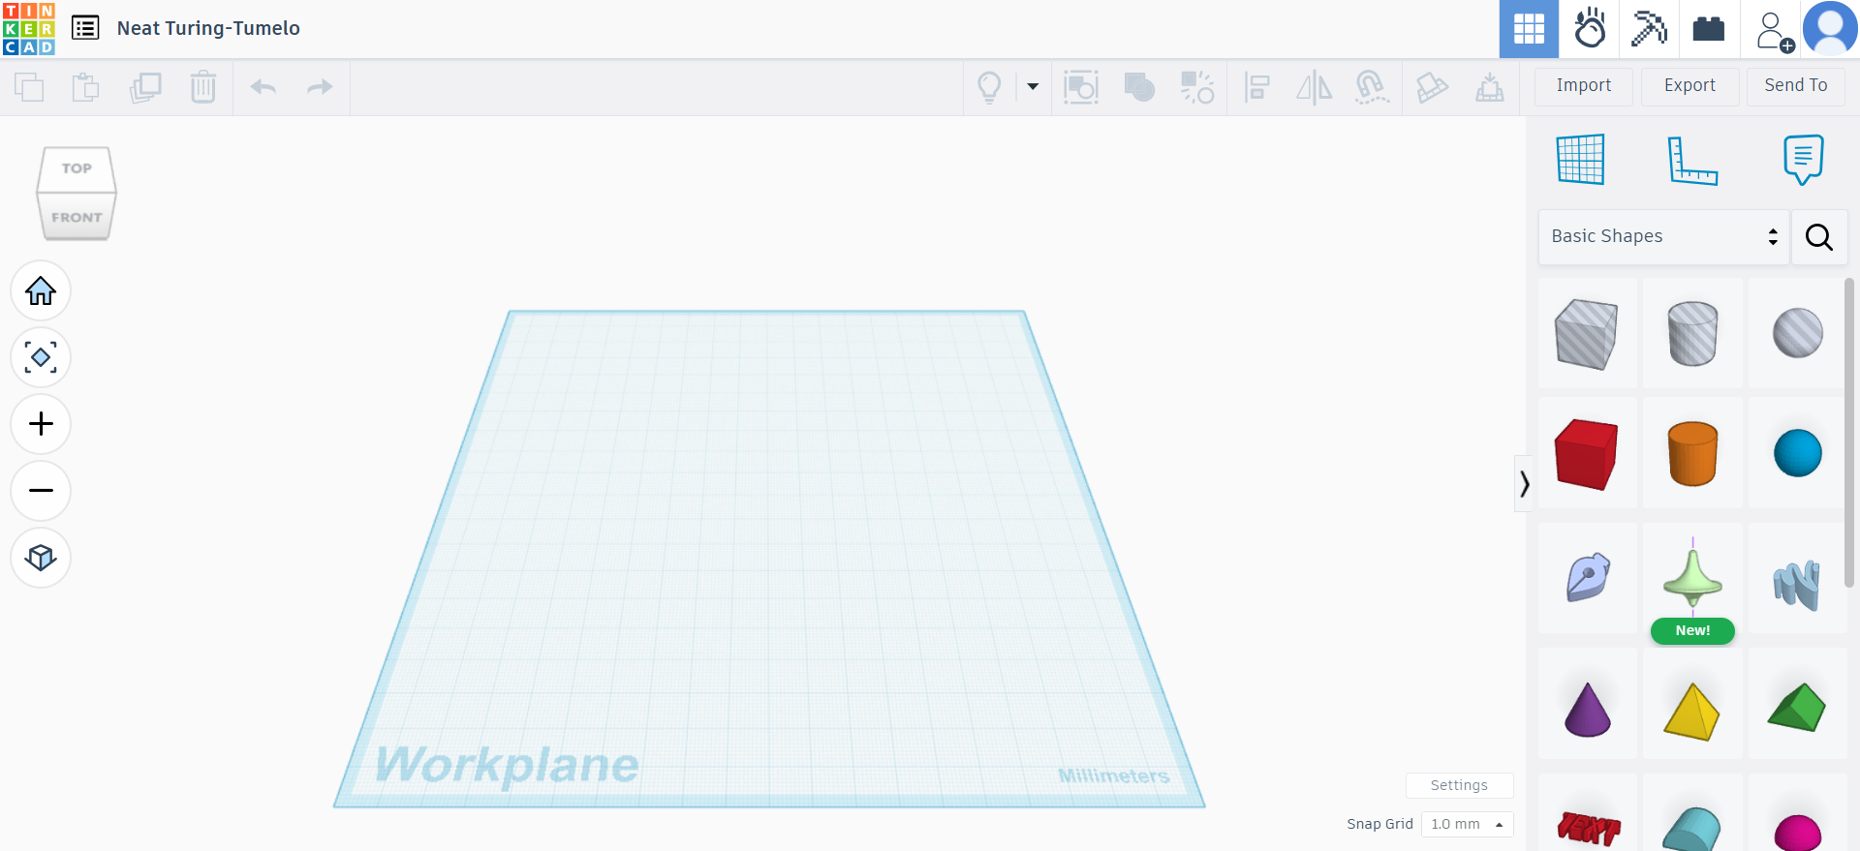Select the hole Box shape
Image resolution: width=1860 pixels, height=851 pixels.
tap(1587, 333)
